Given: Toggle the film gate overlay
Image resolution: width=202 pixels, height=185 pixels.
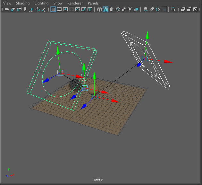Looking at the screenshot, I should (x=59, y=10).
